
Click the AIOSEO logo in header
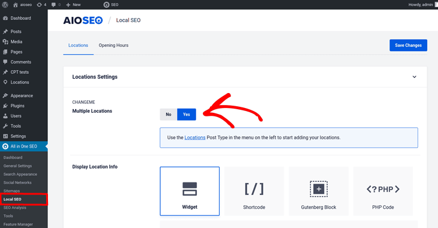(x=83, y=20)
